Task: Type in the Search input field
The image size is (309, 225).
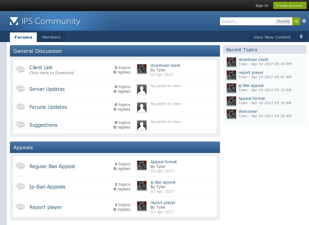Action: click(247, 21)
